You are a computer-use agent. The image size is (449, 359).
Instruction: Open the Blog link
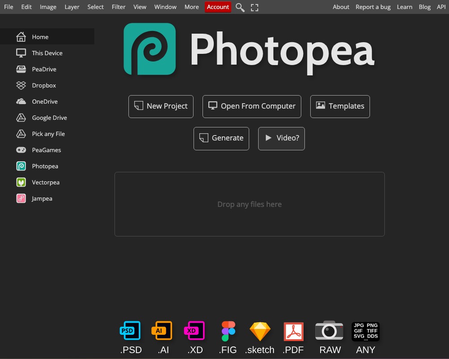(x=425, y=7)
